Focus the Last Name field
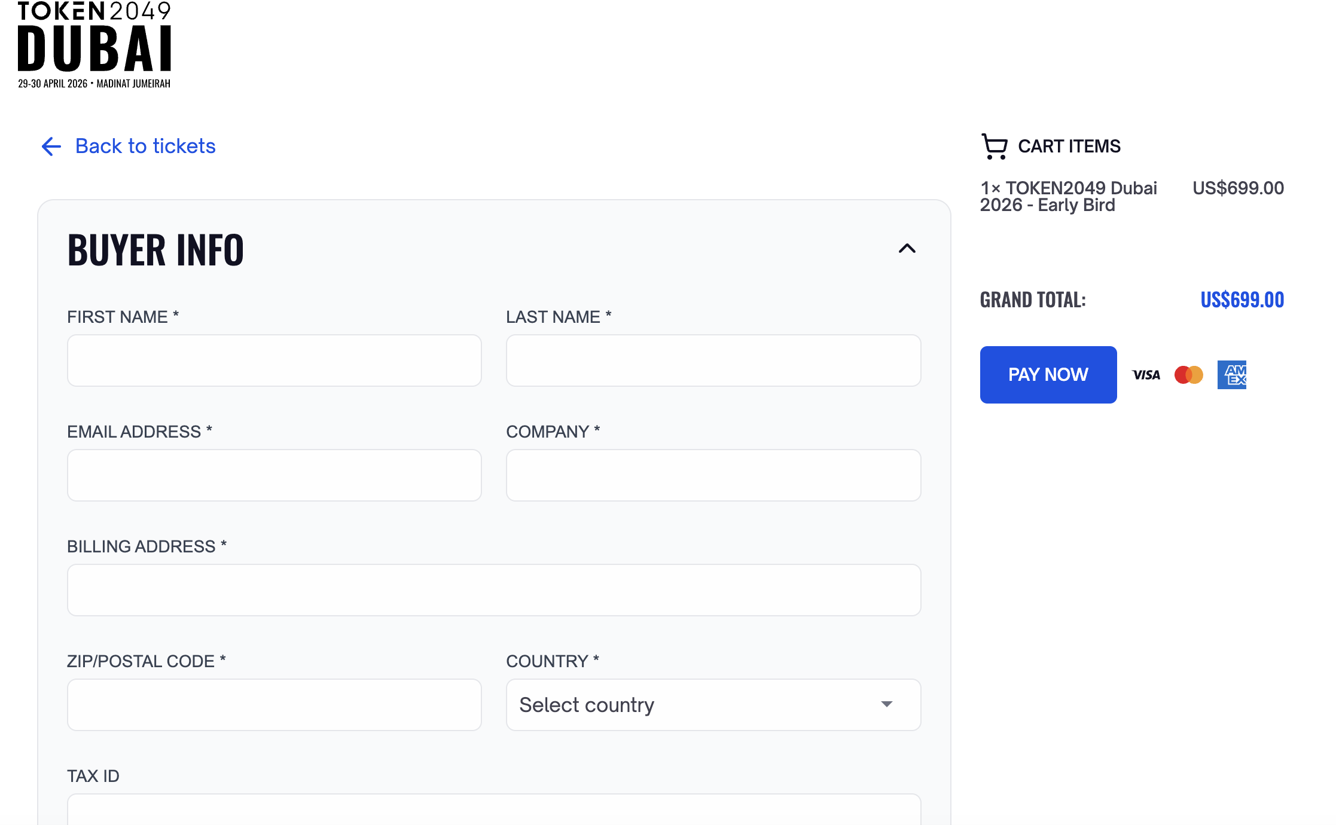The image size is (1336, 825). click(713, 360)
